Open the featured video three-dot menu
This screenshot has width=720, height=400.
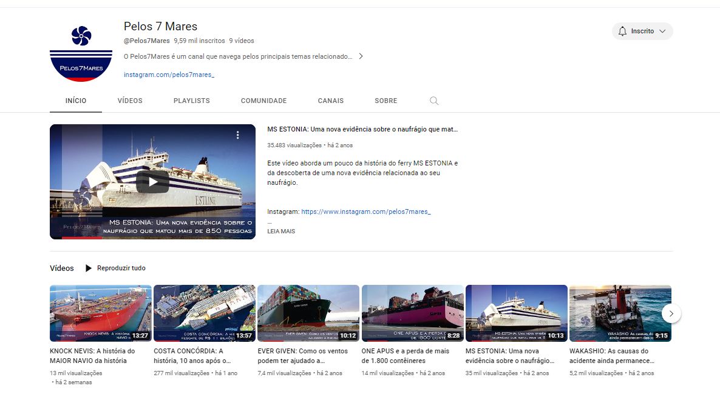click(x=237, y=135)
